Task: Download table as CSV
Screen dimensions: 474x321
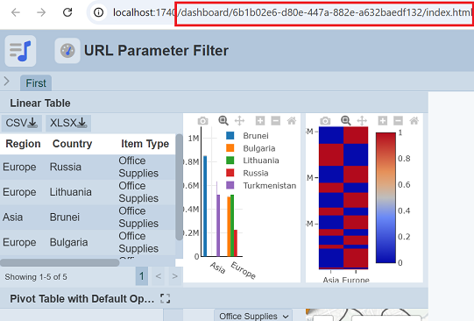Action: coord(21,123)
